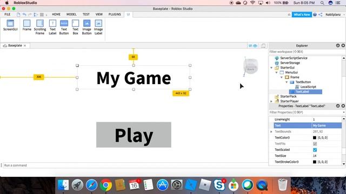Close the Properties panel

343,106
